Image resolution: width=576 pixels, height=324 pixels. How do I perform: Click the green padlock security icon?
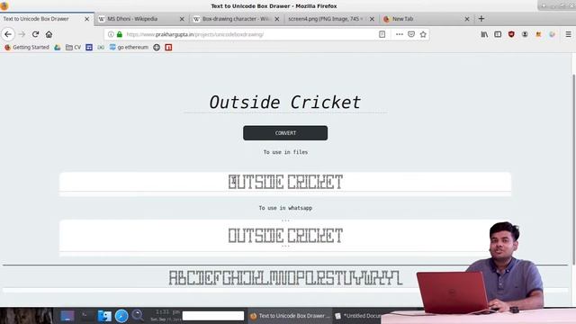pyautogui.click(x=120, y=34)
